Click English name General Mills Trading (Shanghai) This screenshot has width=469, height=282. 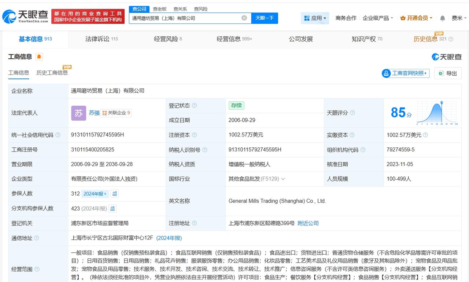[x=277, y=201]
